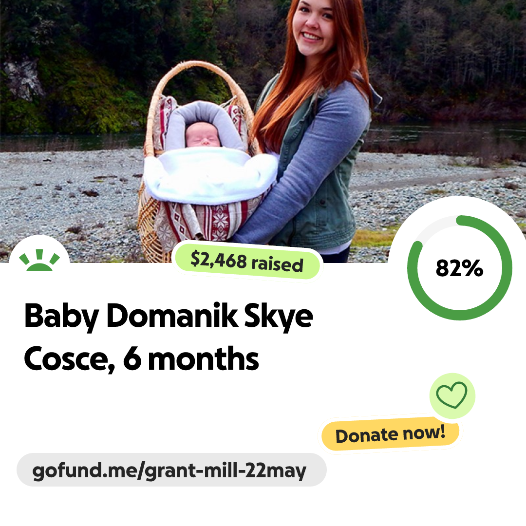The height and width of the screenshot is (526, 526).
Task: Click the dollar sign in the raised badge
Action: [195, 259]
